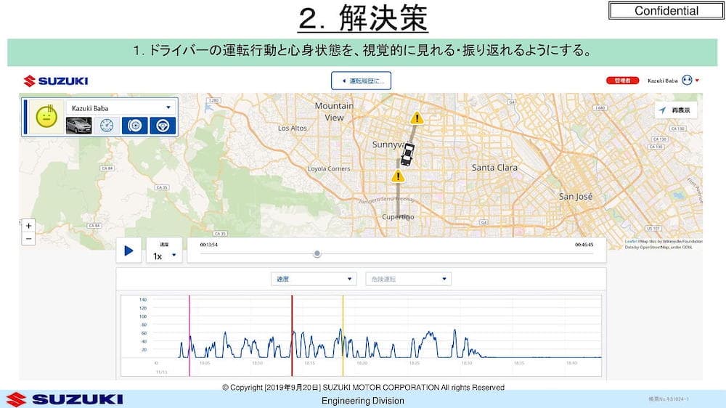
Task: Select the steering wheel icon
Action: pos(163,126)
